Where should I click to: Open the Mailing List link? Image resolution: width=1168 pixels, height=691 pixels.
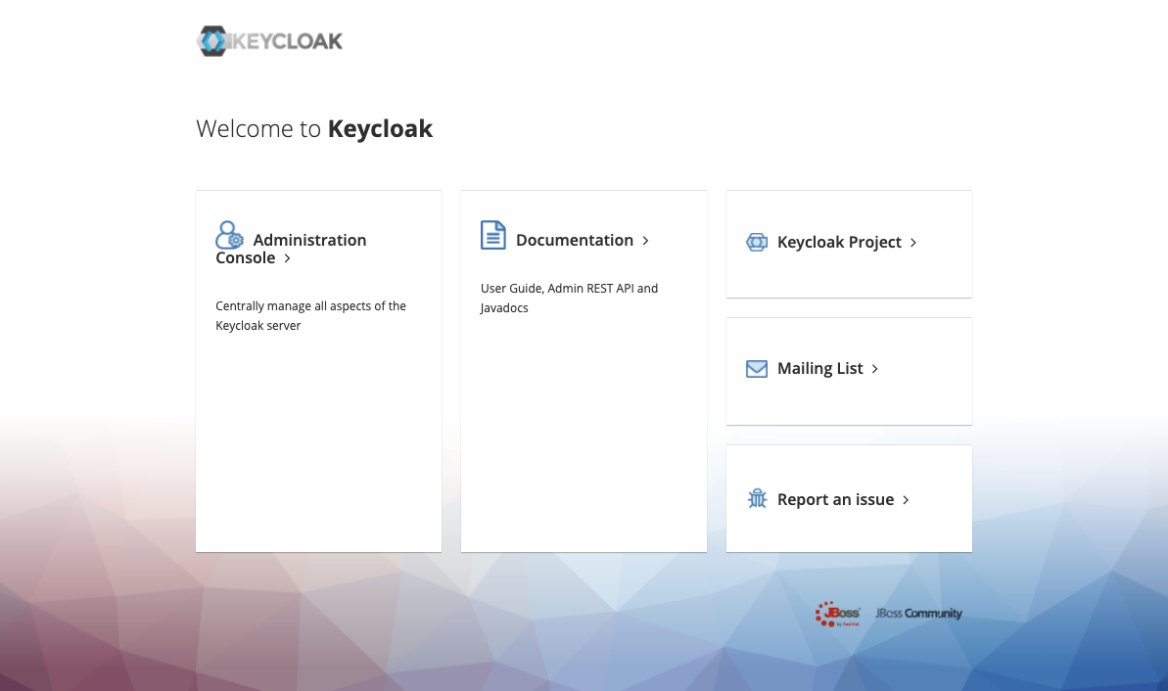[x=820, y=368]
